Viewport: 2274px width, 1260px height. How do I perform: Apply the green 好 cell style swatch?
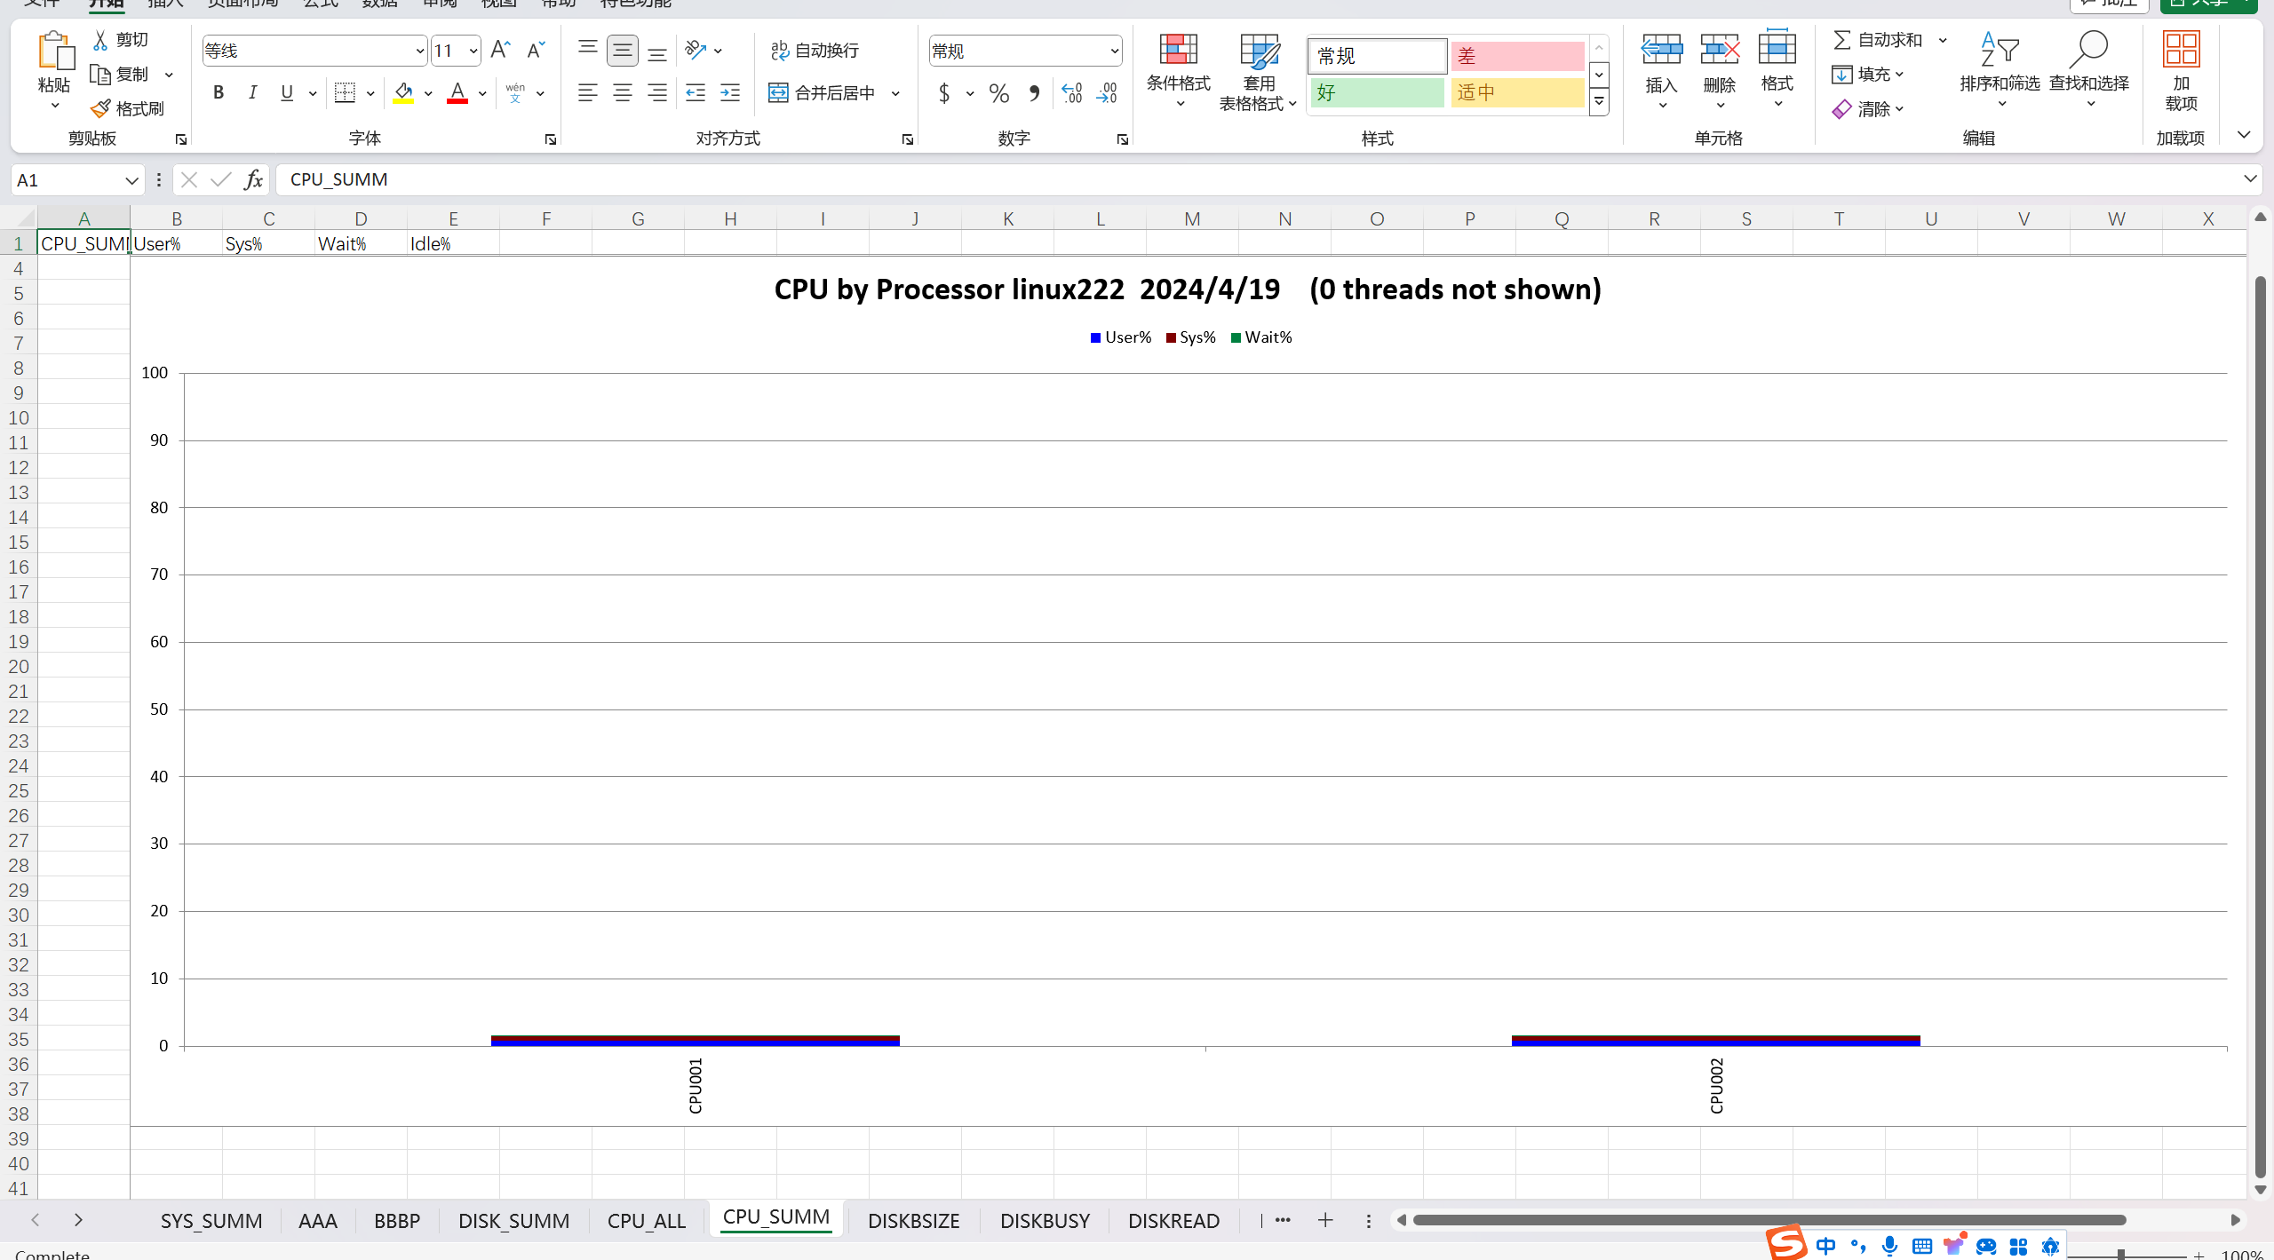click(x=1376, y=92)
